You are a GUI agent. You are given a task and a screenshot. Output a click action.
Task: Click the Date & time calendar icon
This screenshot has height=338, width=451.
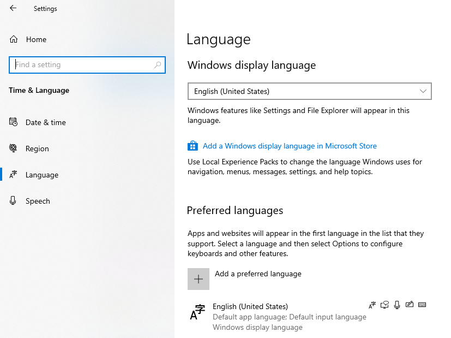tap(14, 122)
